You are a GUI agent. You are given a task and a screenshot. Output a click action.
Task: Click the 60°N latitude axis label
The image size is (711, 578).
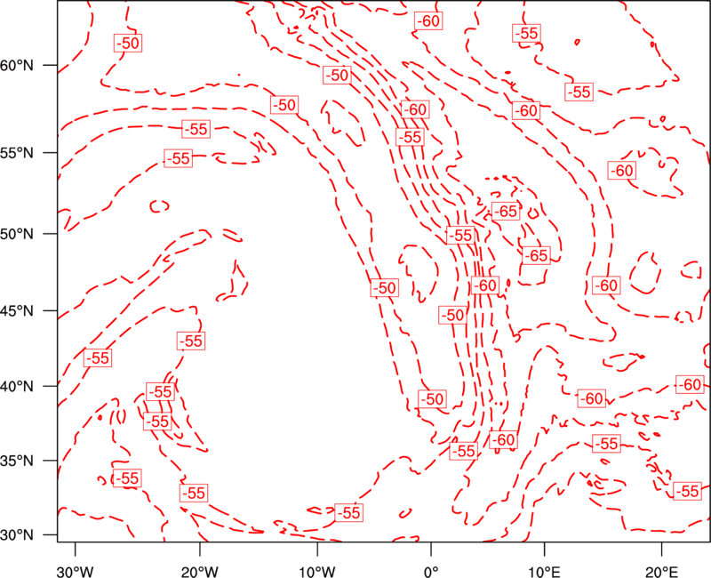click(x=17, y=65)
